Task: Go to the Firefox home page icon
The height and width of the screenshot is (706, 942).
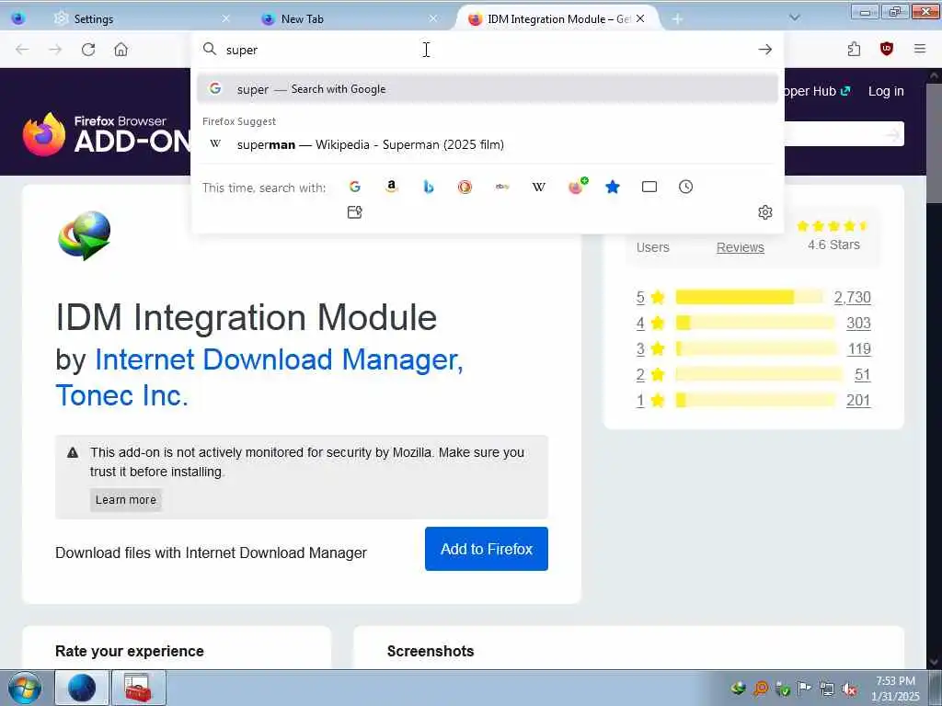Action: coord(121,50)
